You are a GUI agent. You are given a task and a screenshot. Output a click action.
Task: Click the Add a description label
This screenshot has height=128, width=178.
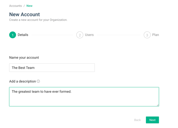(23, 81)
